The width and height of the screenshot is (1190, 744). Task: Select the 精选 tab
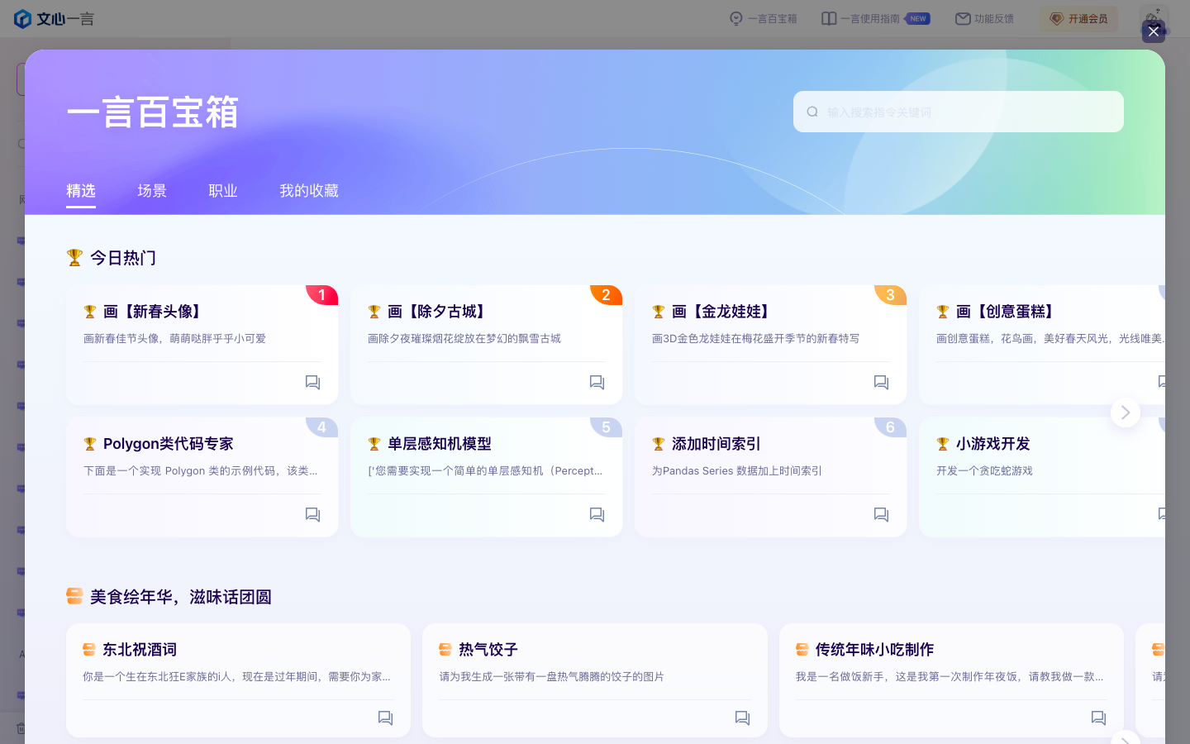pos(81,191)
